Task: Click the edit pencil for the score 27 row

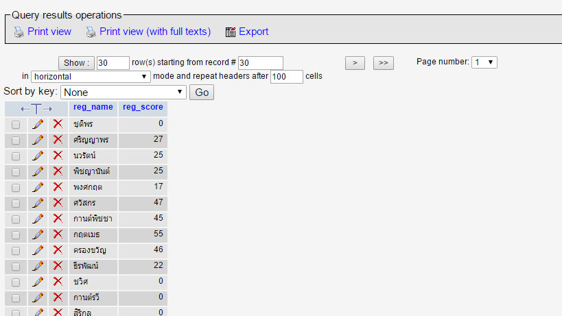Action: pyautogui.click(x=38, y=140)
